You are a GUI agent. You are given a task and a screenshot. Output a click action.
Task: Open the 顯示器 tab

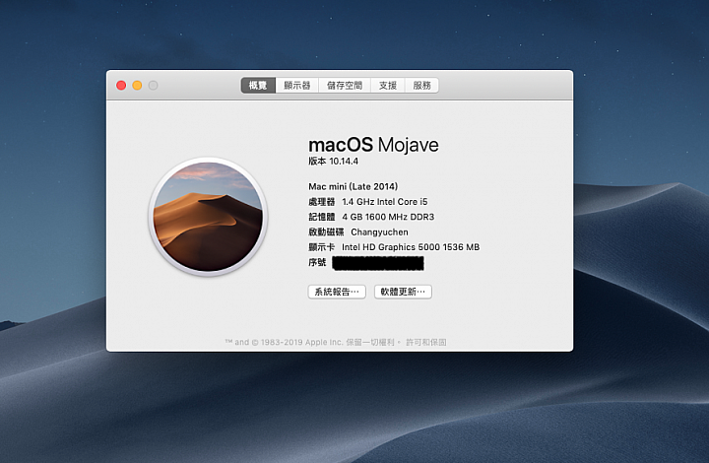point(297,86)
